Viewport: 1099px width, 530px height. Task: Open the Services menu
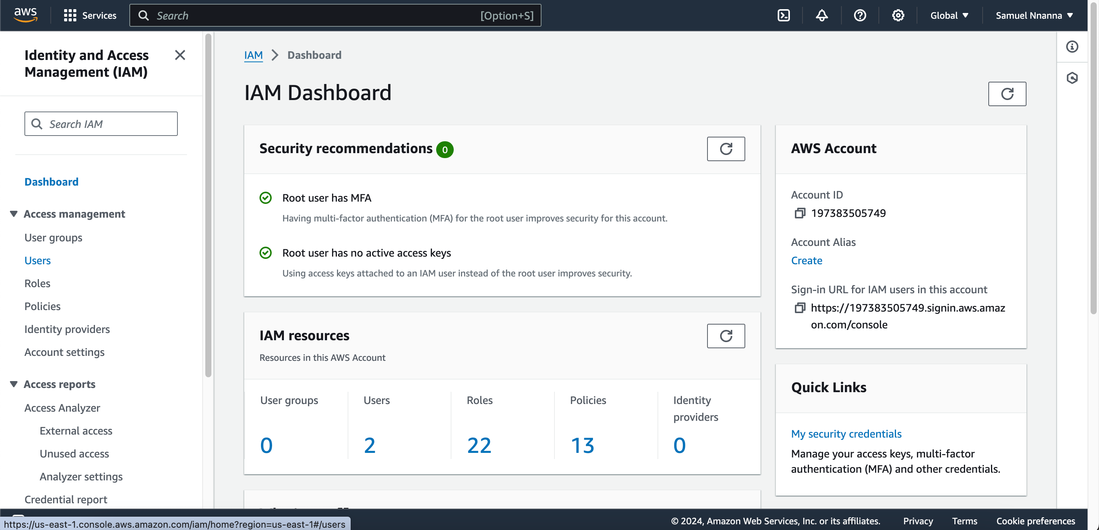click(90, 15)
